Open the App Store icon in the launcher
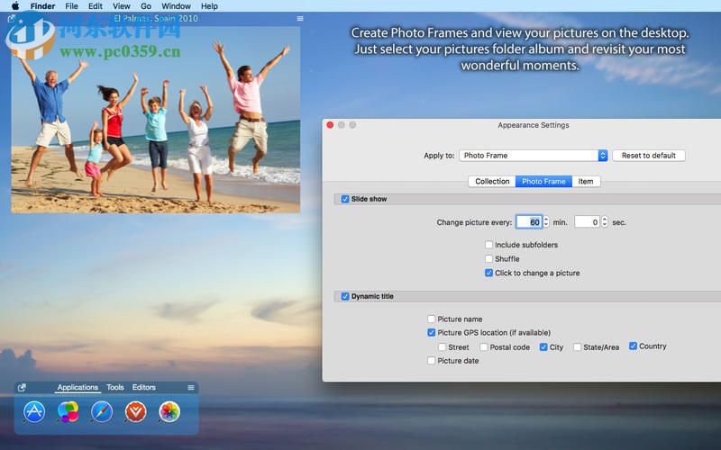 [x=34, y=411]
